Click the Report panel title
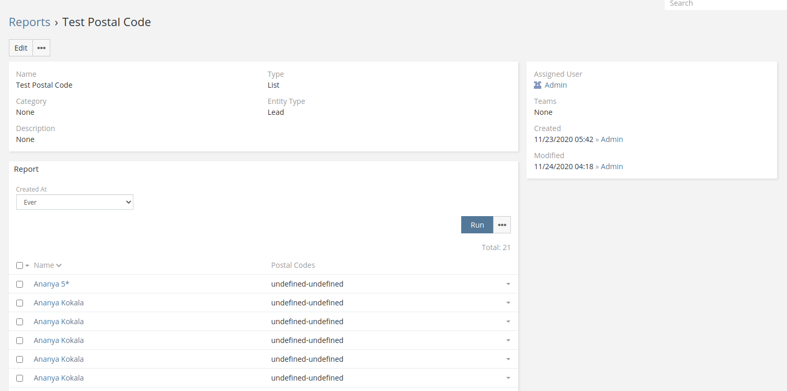The image size is (787, 391). (x=26, y=169)
